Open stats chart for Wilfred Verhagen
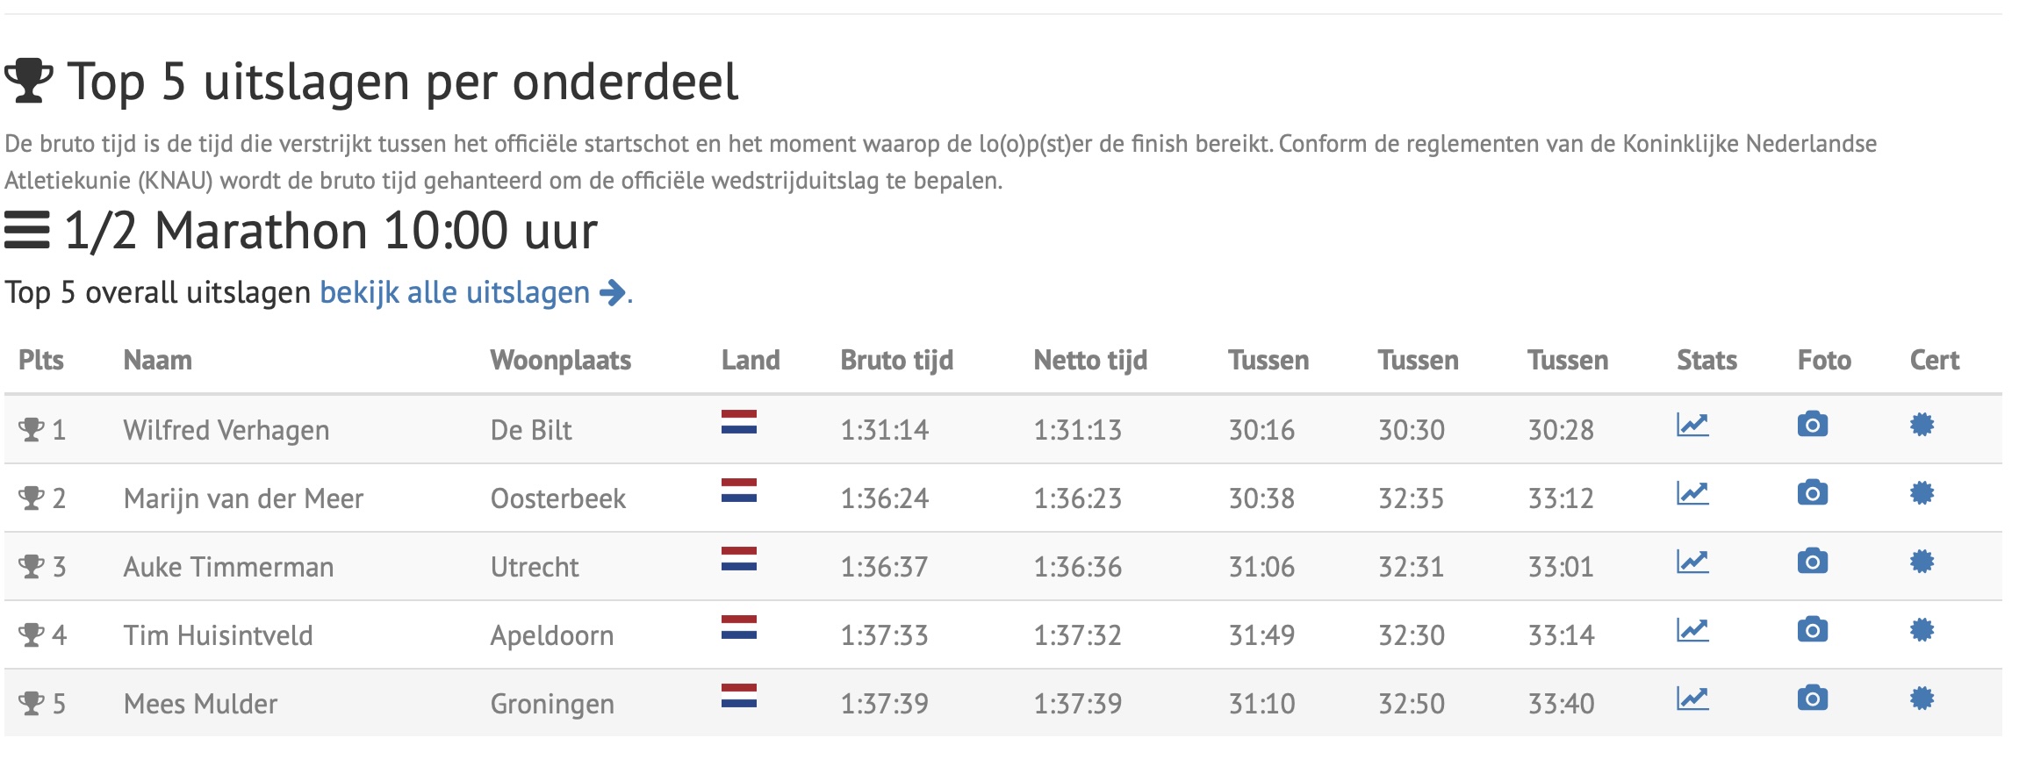Screen dimensions: 2019x774 pos(1692,426)
